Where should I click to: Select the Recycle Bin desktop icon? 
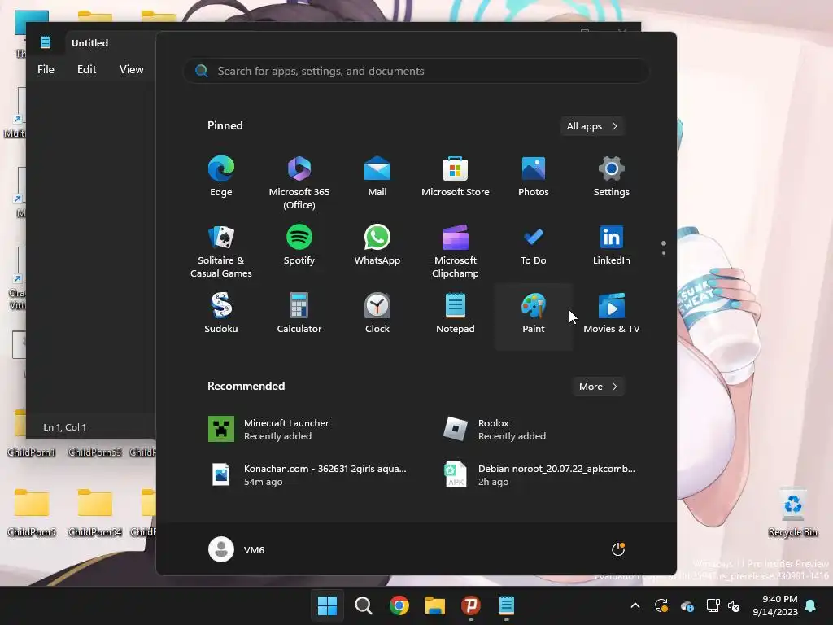tap(792, 513)
